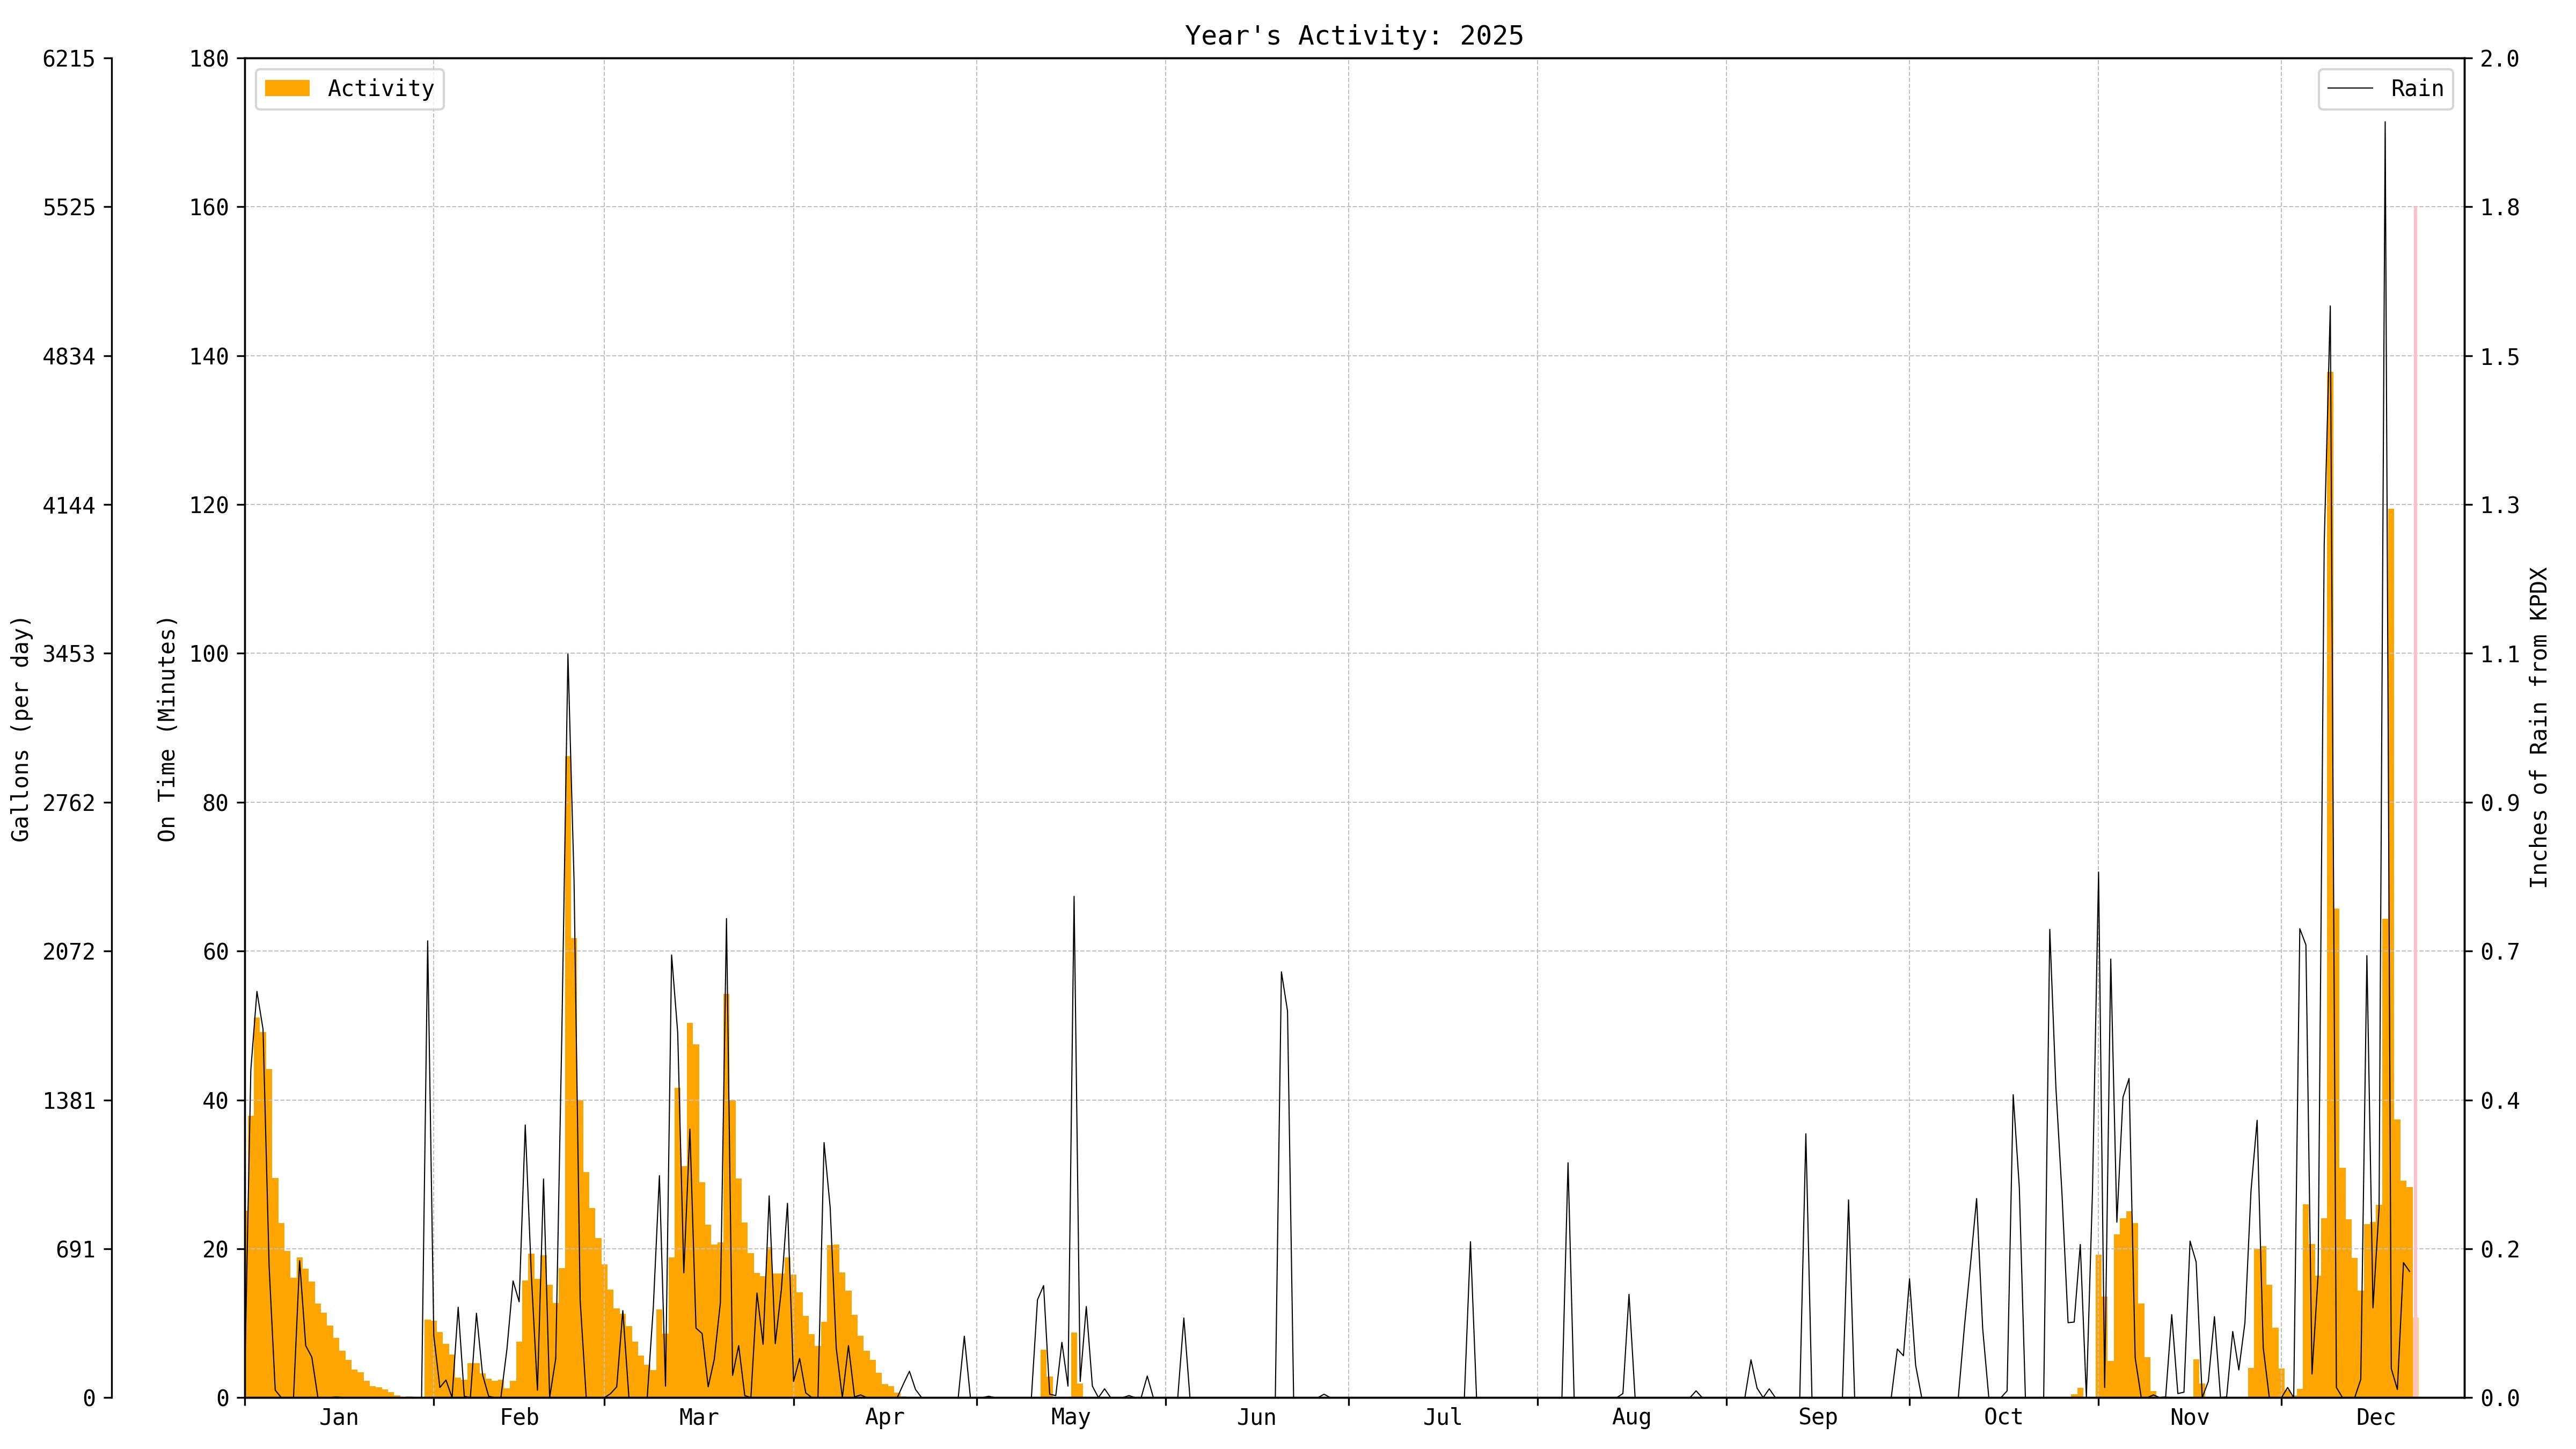Select the Feb month axis label
The height and width of the screenshot is (1449, 2576).
tap(519, 1418)
